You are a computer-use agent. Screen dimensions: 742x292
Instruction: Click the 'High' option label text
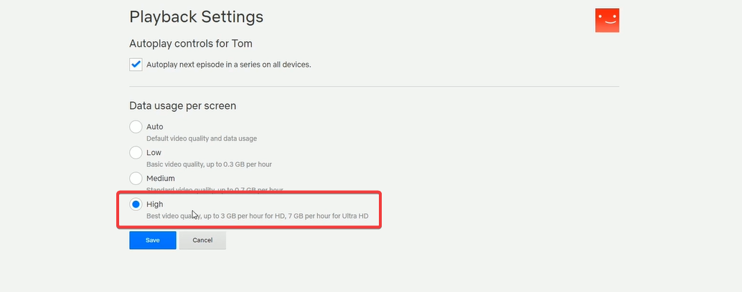click(155, 204)
